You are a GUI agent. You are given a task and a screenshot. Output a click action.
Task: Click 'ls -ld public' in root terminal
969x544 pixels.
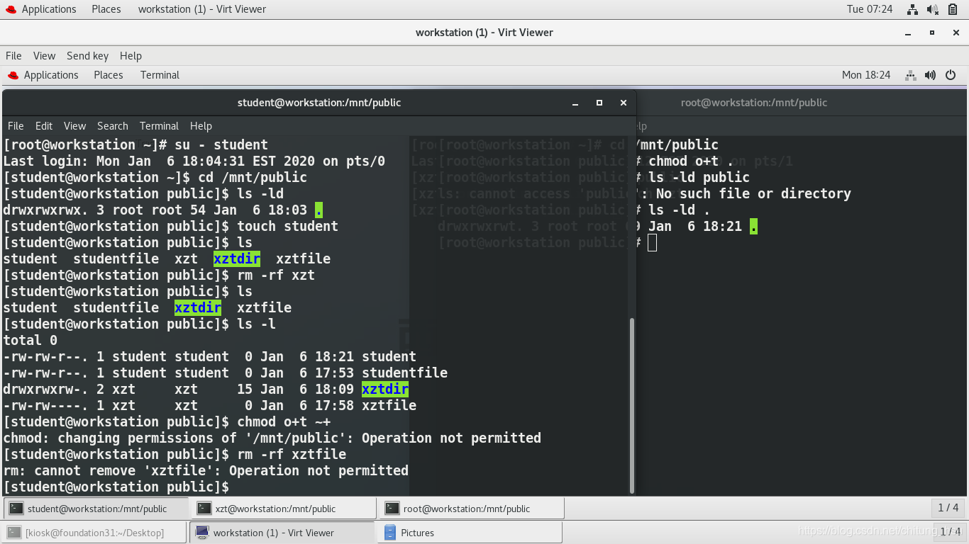699,177
